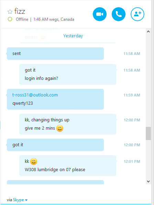The width and height of the screenshot is (154, 205).
Task: Click the scrollbar down arrow
Action: tap(148, 181)
